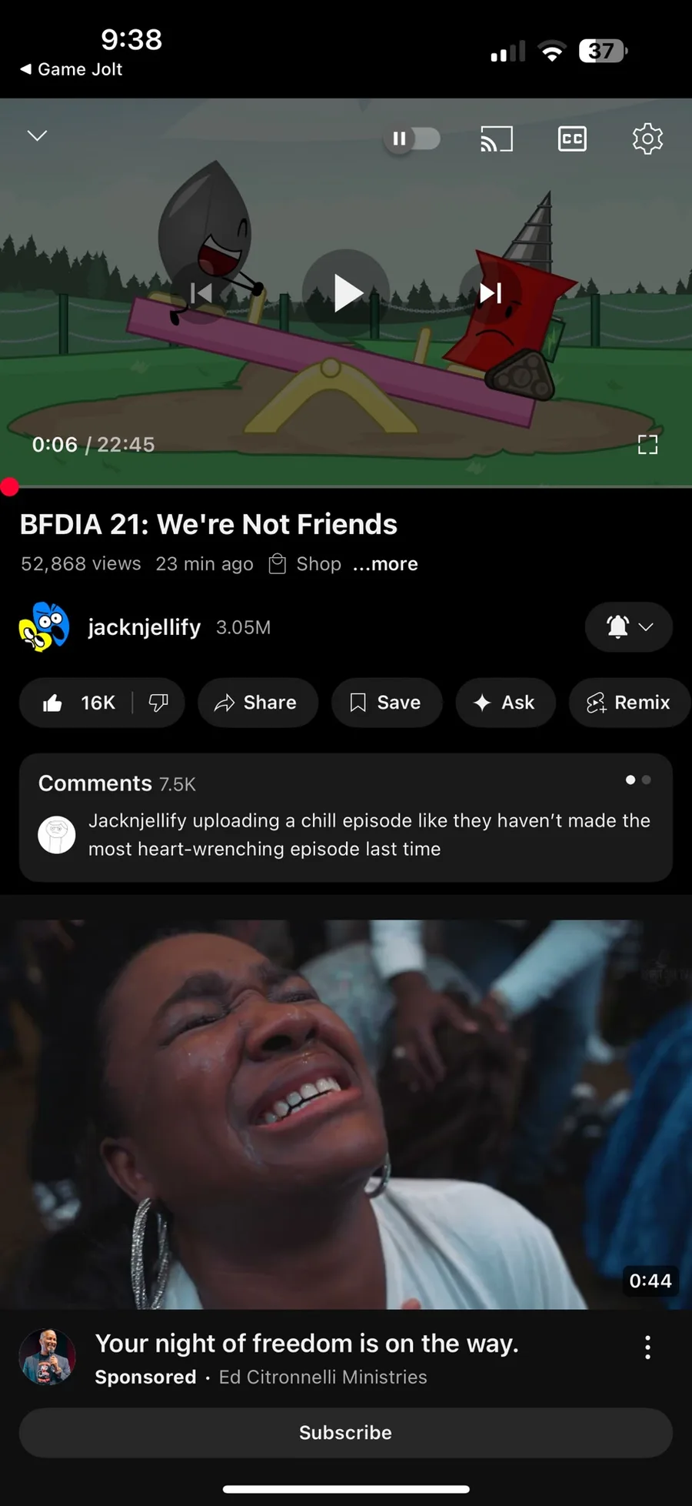Open the Ask AI assistant

tap(505, 703)
